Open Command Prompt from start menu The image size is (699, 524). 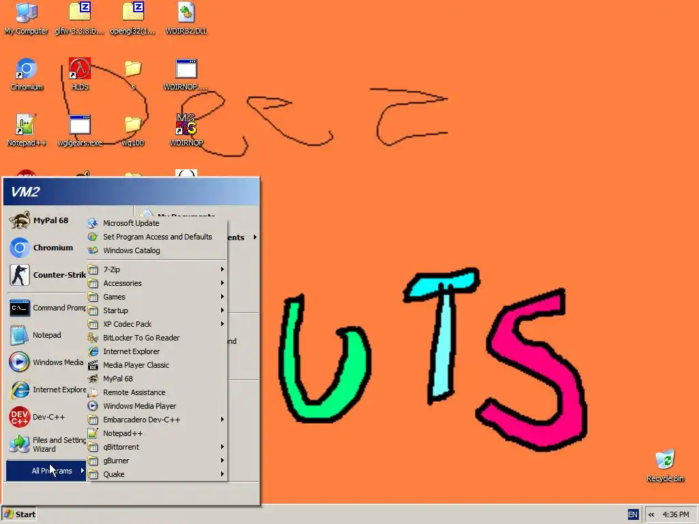(47, 308)
